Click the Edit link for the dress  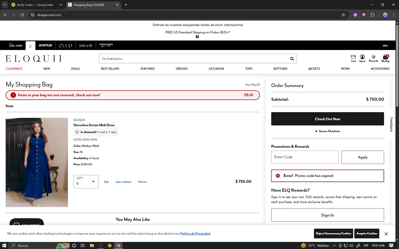106,182
